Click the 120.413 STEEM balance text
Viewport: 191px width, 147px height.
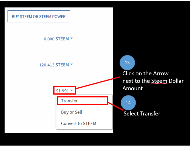click(x=54, y=65)
